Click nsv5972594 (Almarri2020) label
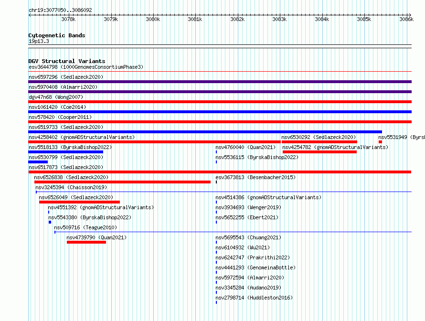 pyautogui.click(x=250, y=278)
